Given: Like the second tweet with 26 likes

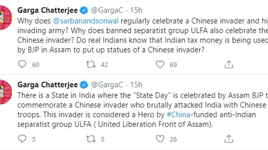Looking at the screenshot, I should (x=160, y=139).
